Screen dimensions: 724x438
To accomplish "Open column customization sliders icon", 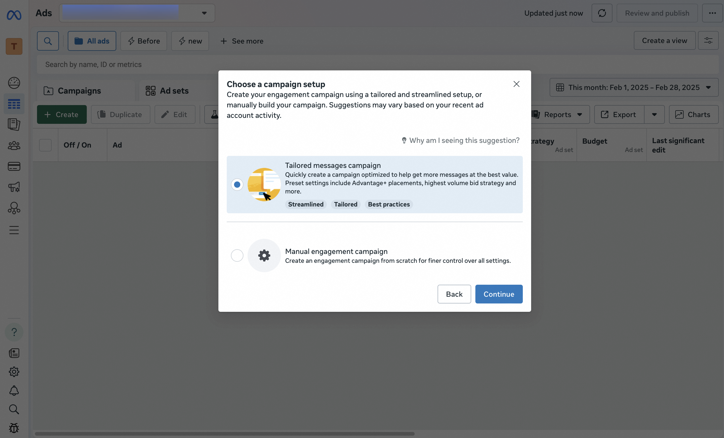I will pos(708,41).
